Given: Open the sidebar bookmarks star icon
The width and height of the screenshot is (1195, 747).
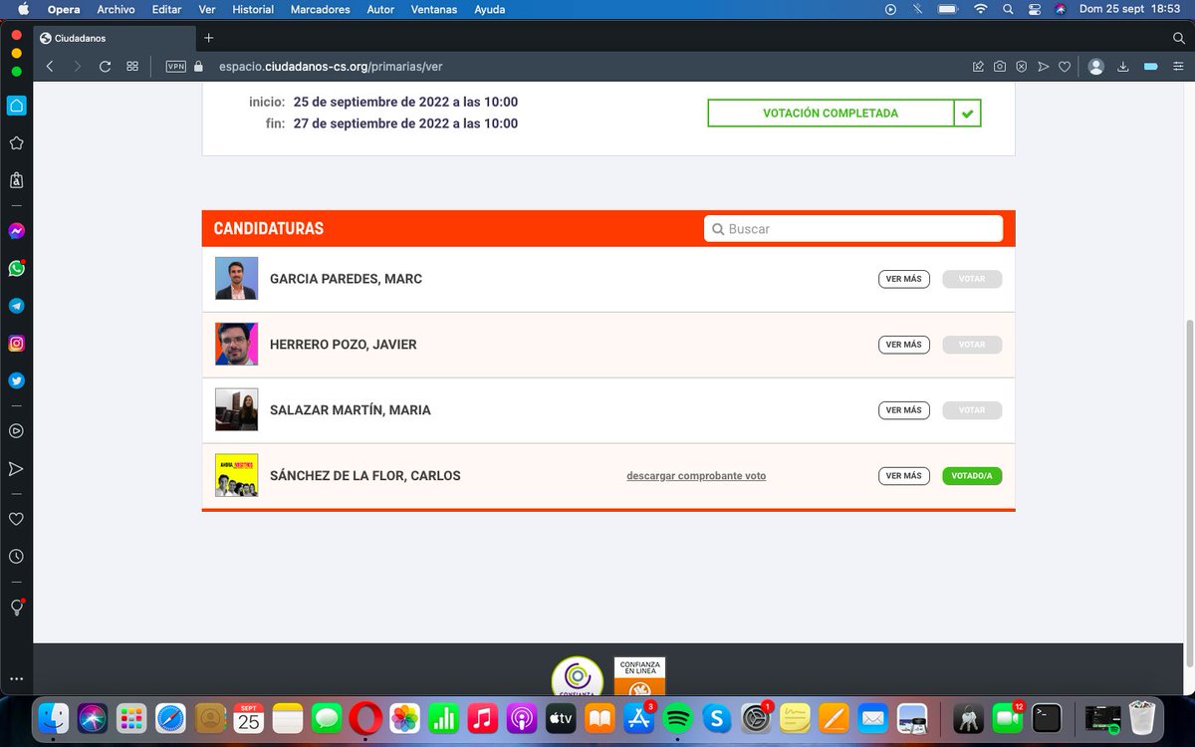Looking at the screenshot, I should click(x=16, y=142).
